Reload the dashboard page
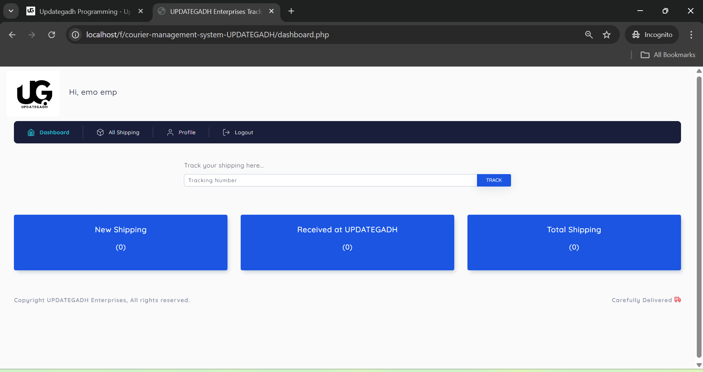This screenshot has width=703, height=372. [52, 34]
